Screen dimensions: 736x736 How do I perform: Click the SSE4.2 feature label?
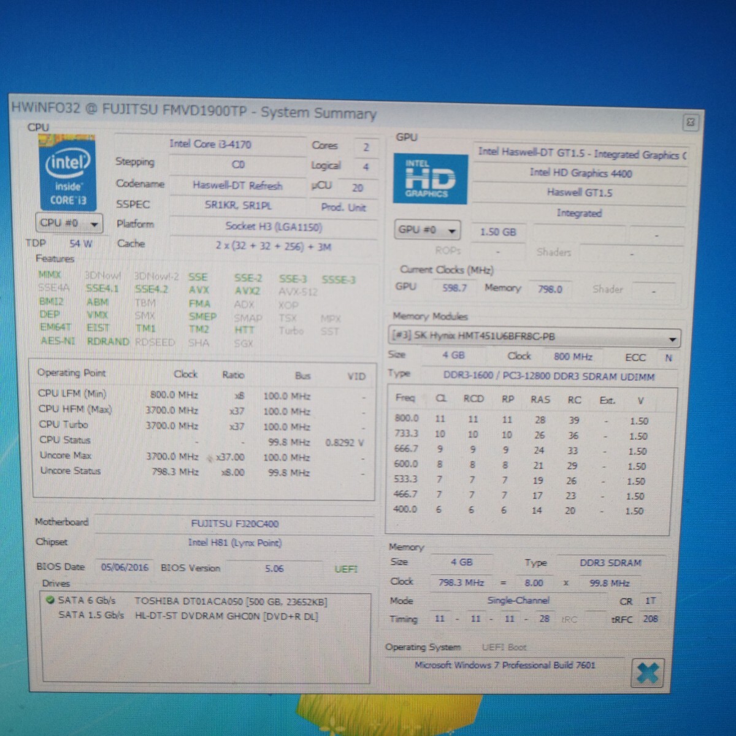tap(151, 289)
